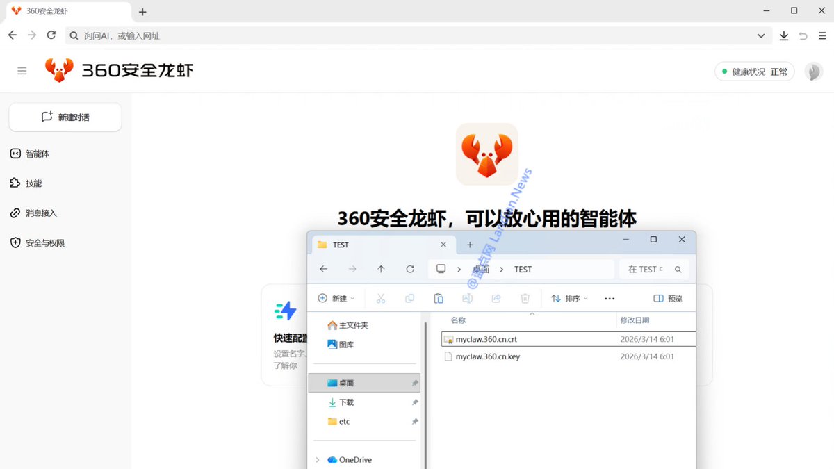The height and width of the screenshot is (469, 834).
Task: Check the 健康状况 正常 status badge
Action: (x=755, y=72)
